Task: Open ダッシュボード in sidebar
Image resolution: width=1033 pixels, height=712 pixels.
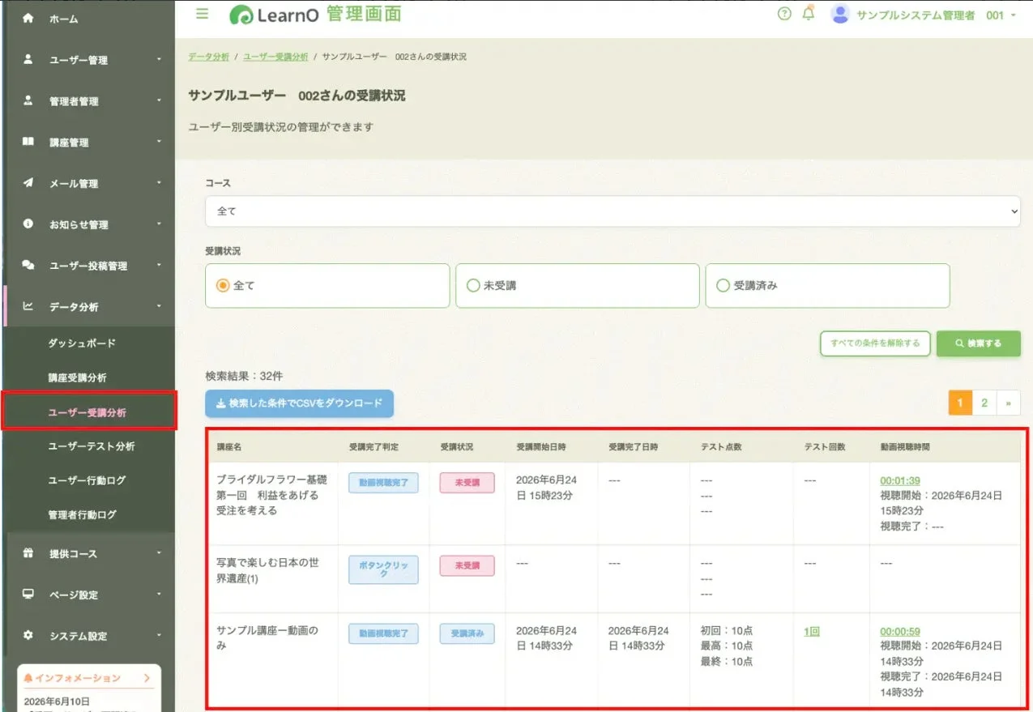Action: [82, 343]
